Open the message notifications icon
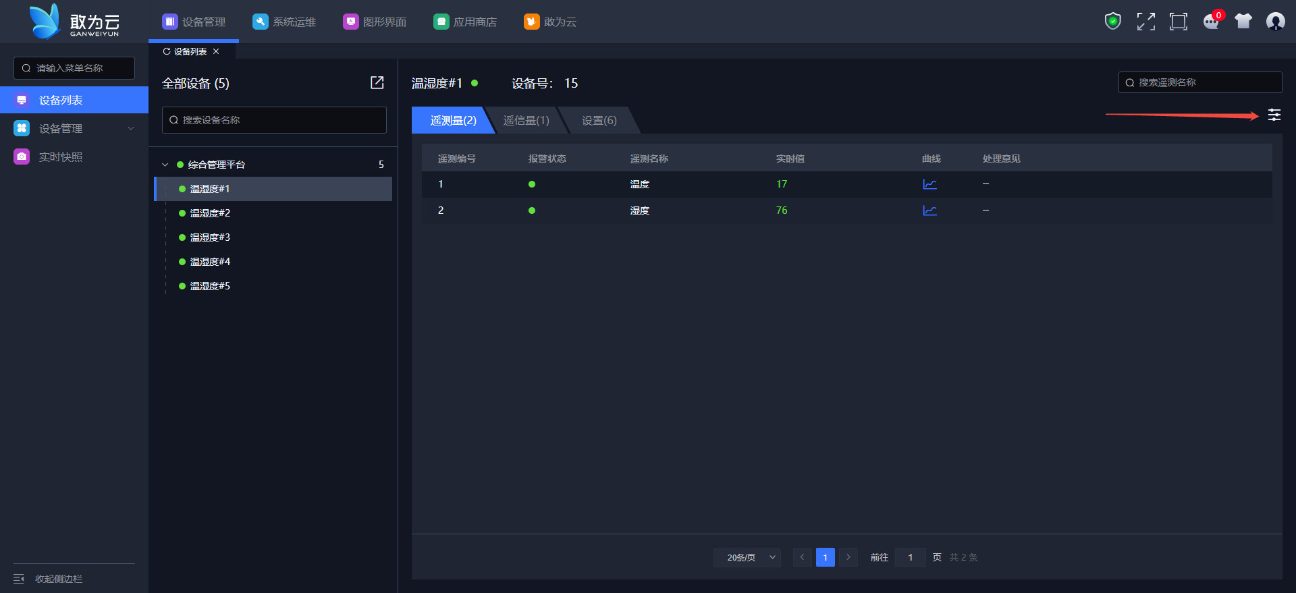This screenshot has width=1296, height=593. (x=1211, y=22)
